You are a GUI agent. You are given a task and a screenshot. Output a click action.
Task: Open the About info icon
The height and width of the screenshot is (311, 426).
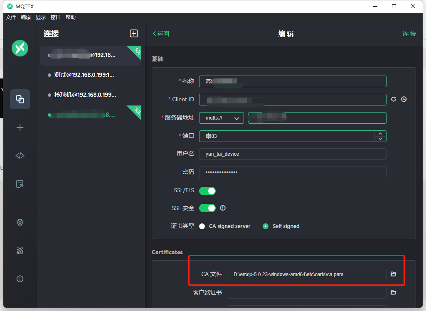[20, 279]
